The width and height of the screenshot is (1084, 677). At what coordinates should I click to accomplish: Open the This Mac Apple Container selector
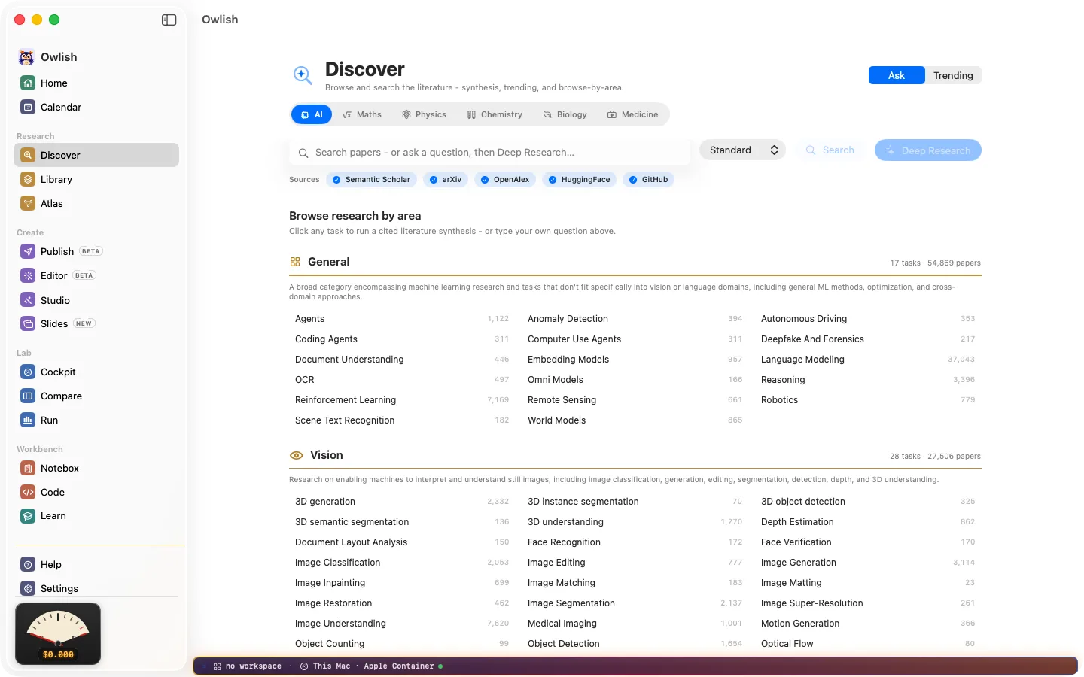point(372,666)
